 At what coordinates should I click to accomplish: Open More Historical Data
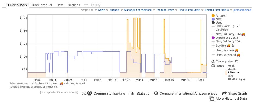click(231, 99)
